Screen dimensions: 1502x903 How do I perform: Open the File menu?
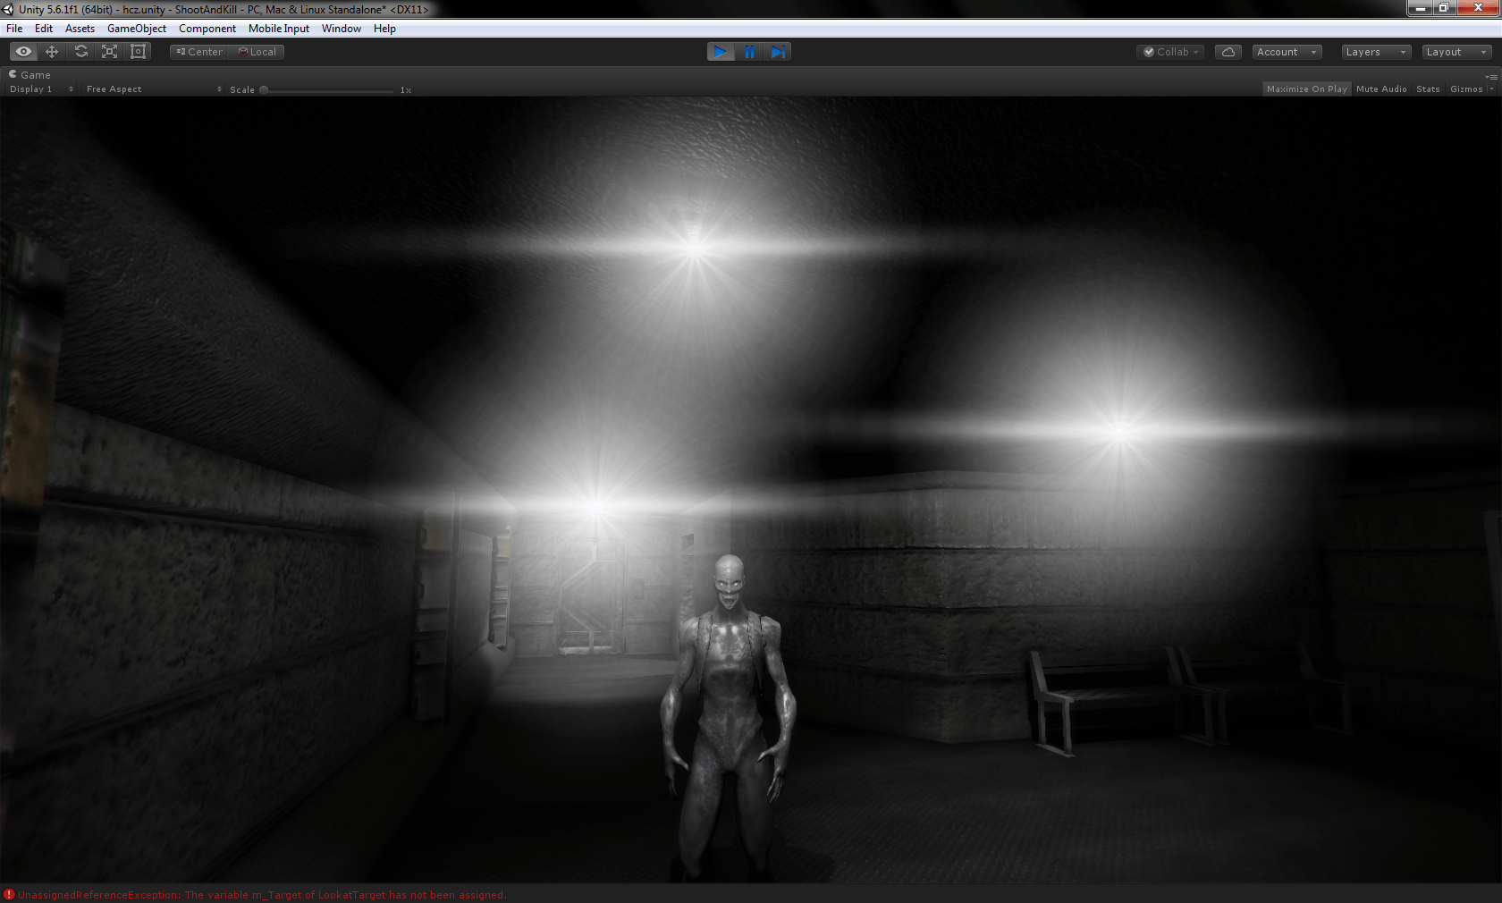[x=14, y=29]
